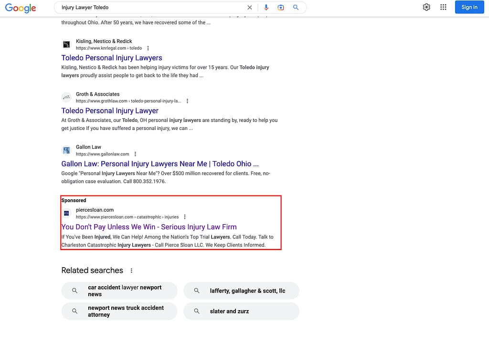This screenshot has width=489, height=356.
Task: Click the grothlaw.com toledo-personal-injury URL text
Action: click(128, 101)
